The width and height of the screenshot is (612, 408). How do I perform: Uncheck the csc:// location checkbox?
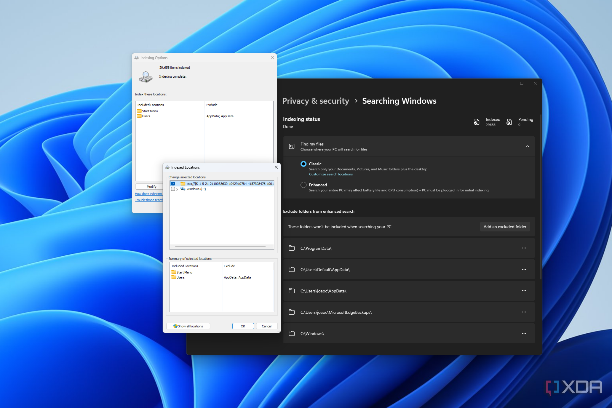point(173,183)
